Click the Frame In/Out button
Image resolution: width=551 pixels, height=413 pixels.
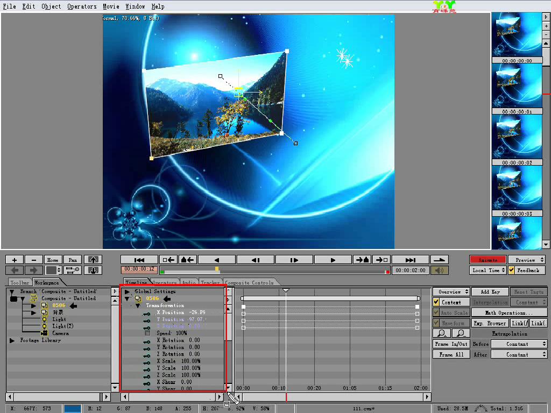click(x=451, y=344)
